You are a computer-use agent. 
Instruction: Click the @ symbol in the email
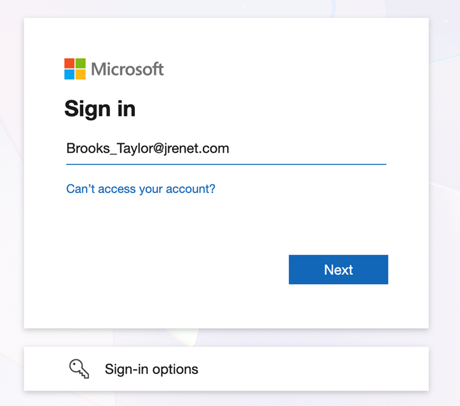point(161,149)
